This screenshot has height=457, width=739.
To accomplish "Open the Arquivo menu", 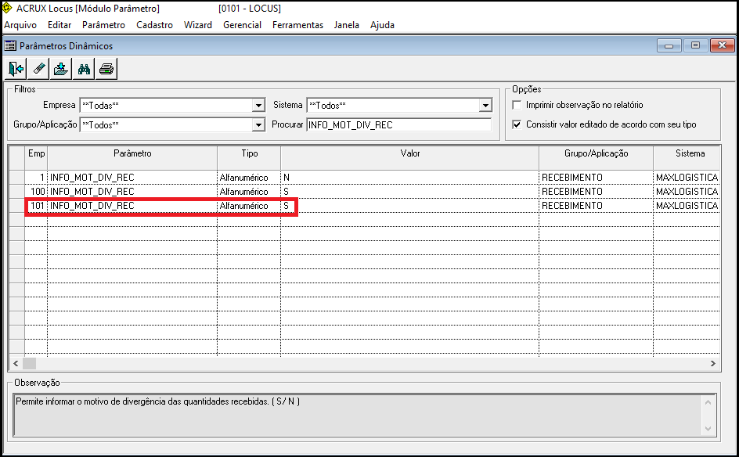I will pyautogui.click(x=20, y=25).
